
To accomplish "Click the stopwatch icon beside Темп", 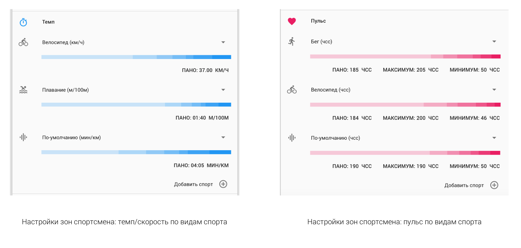I will click(x=23, y=22).
